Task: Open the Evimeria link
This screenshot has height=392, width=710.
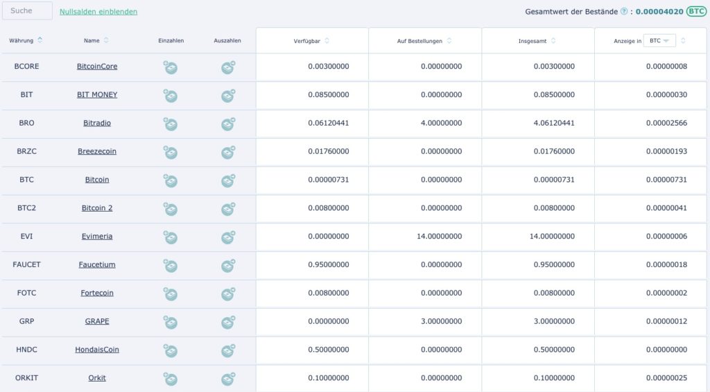Action: click(97, 236)
